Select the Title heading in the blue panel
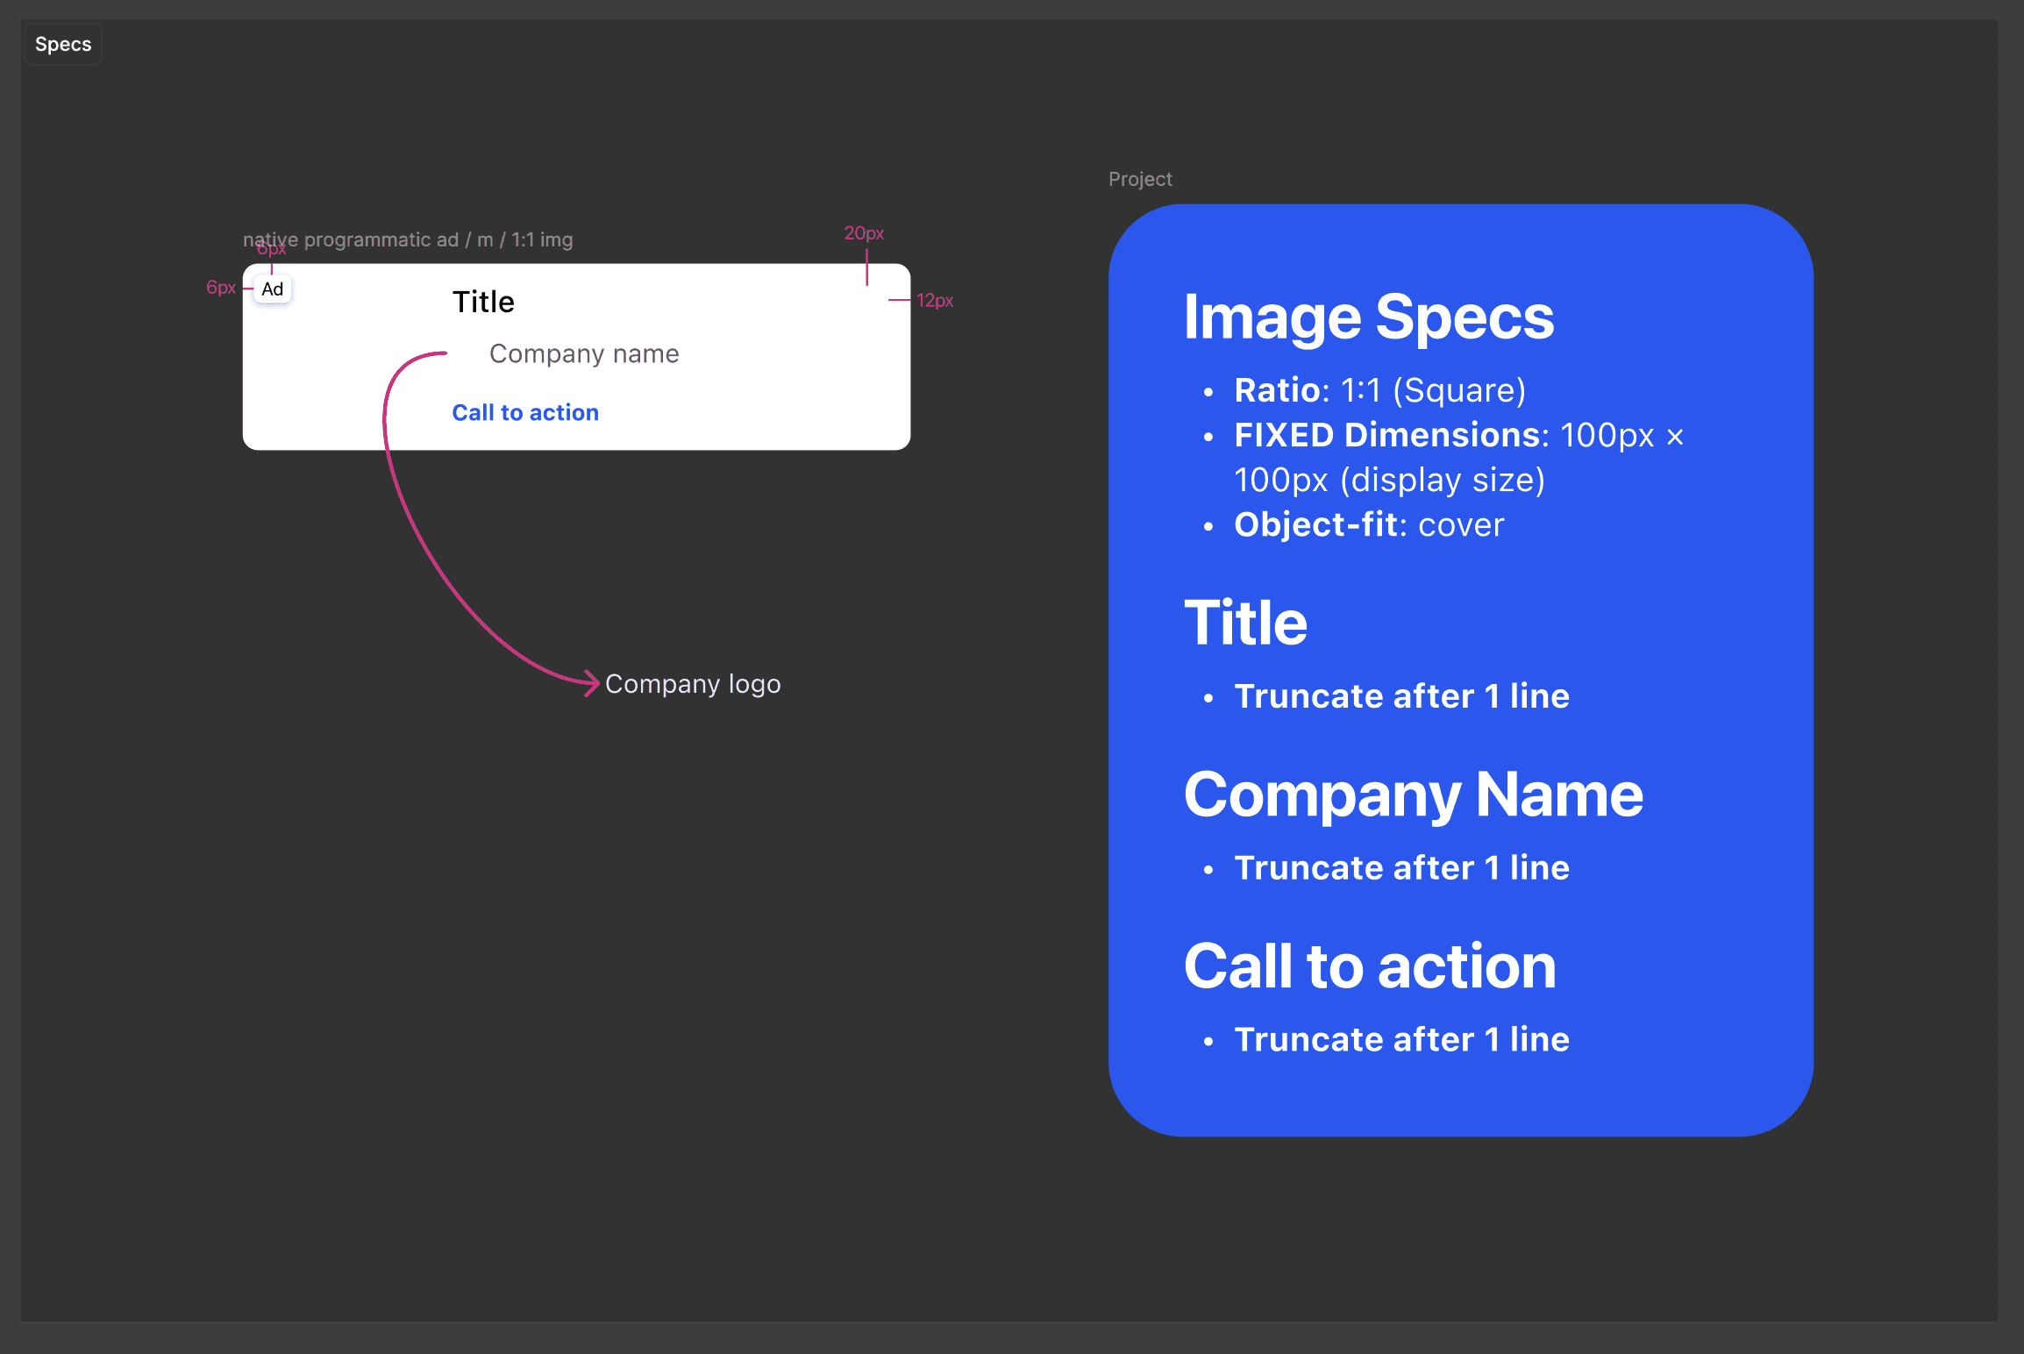The height and width of the screenshot is (1354, 2024). coord(1245,623)
